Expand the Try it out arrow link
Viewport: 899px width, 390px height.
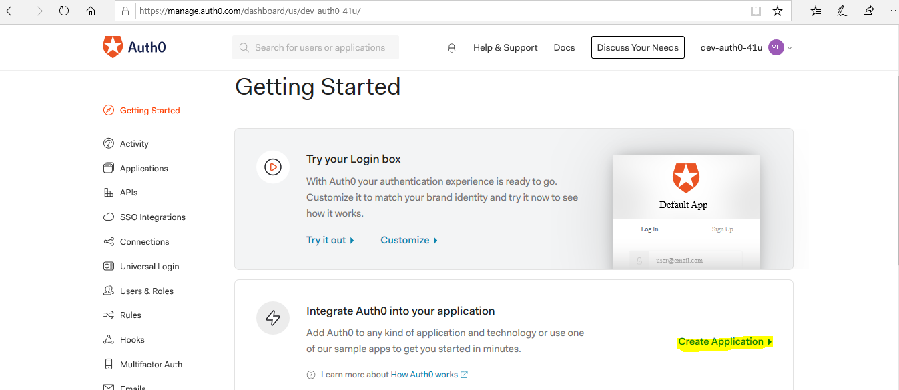[x=330, y=240]
